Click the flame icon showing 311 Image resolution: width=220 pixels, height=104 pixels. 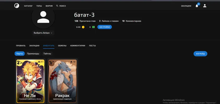tap(39, 62)
